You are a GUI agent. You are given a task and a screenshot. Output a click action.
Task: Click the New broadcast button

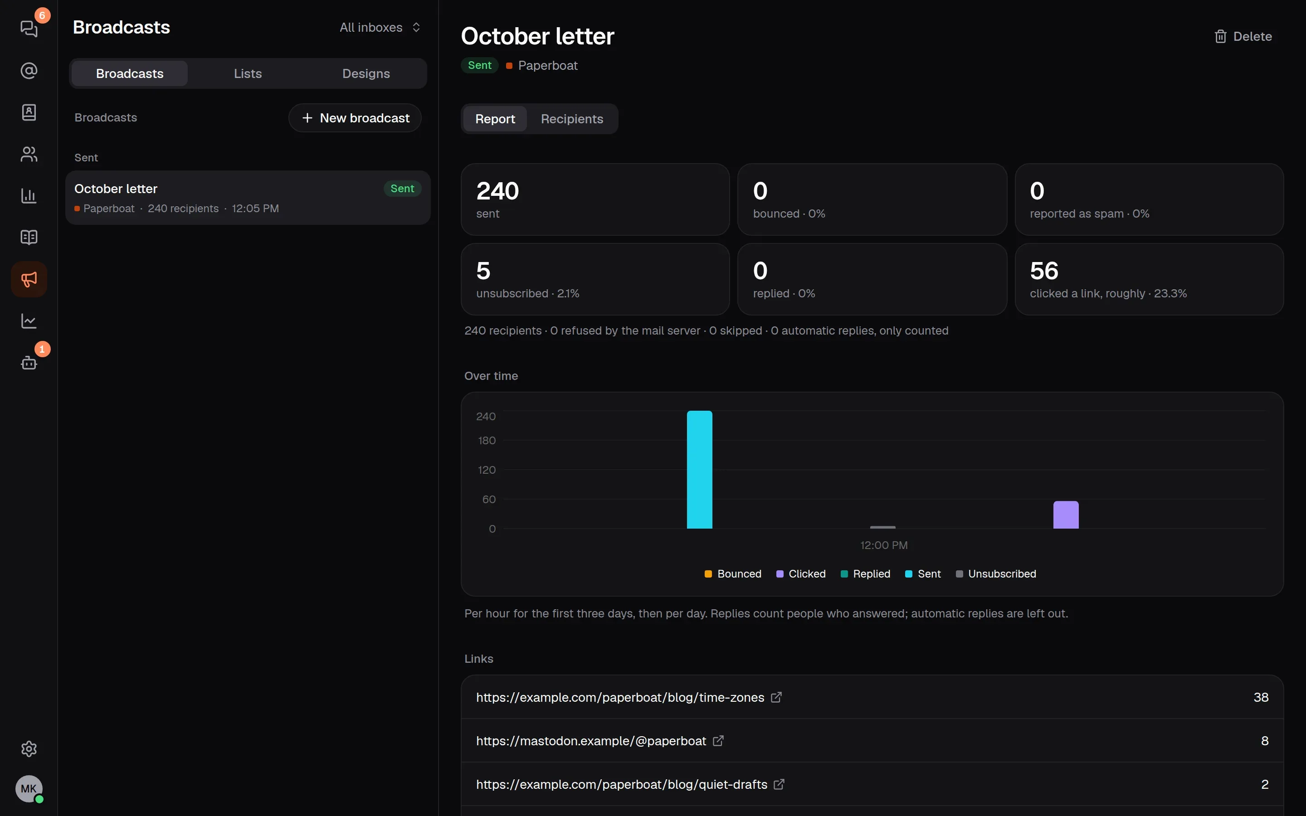click(x=355, y=118)
